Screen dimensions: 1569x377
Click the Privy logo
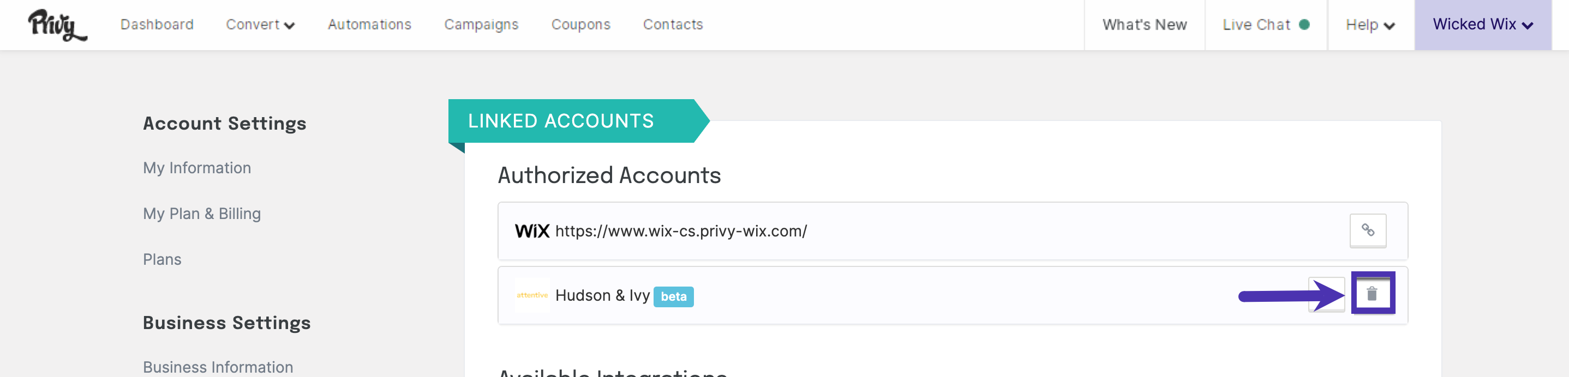tap(57, 25)
